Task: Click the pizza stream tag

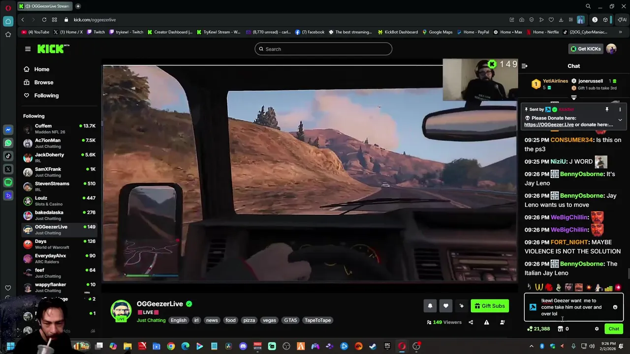Action: (x=249, y=321)
